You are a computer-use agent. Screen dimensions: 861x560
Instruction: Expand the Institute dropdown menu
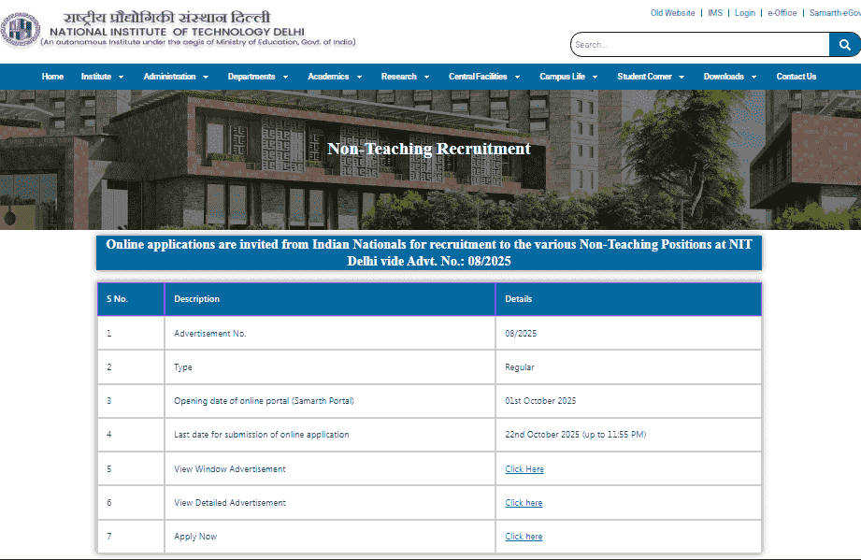point(102,77)
